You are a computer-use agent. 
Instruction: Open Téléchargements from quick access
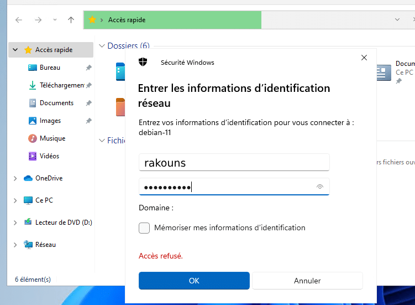[33, 85]
